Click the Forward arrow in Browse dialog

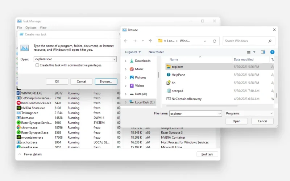click(x=135, y=41)
